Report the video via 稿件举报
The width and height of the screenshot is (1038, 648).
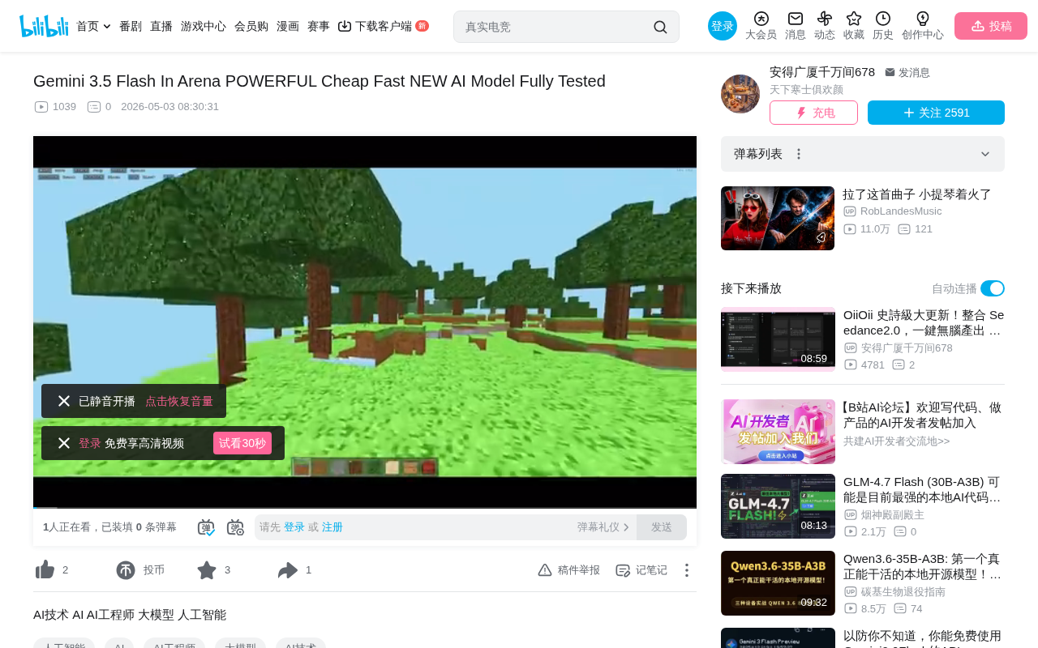(x=568, y=570)
